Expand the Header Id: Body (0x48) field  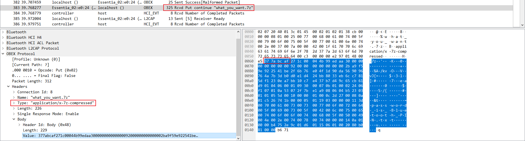tap(19, 125)
